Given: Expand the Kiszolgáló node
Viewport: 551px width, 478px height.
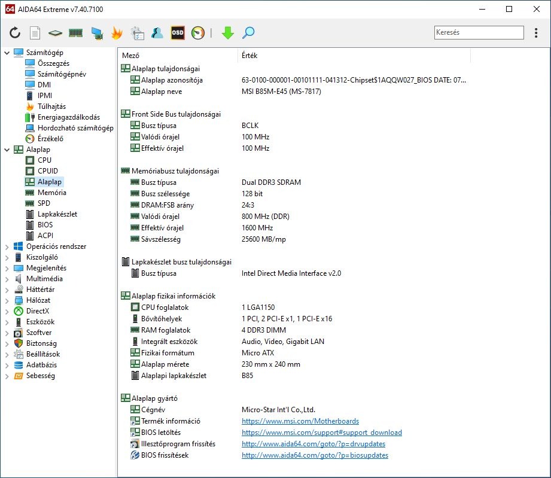Looking at the screenshot, I should [7, 258].
